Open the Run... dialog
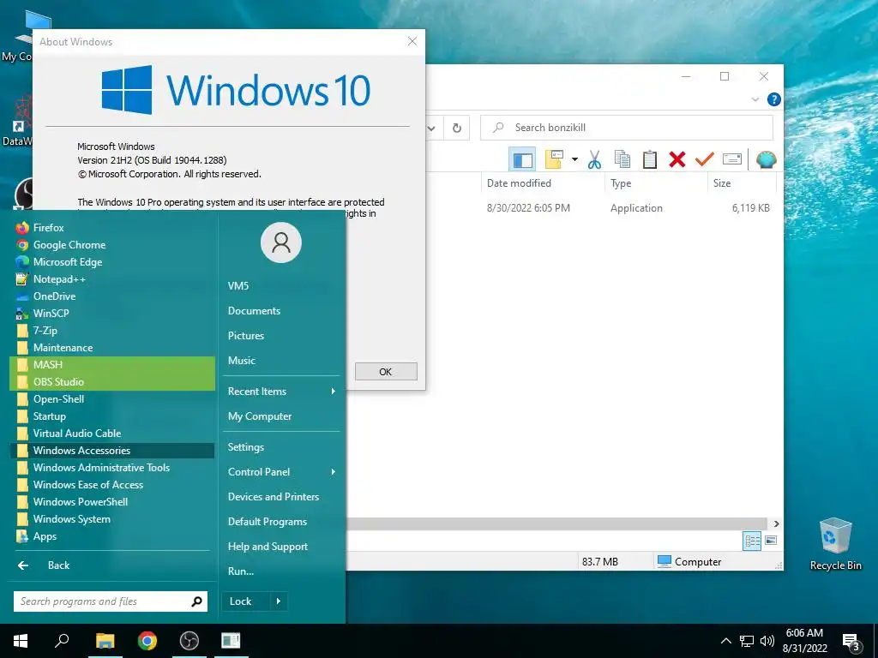This screenshot has width=878, height=658. pos(281,571)
